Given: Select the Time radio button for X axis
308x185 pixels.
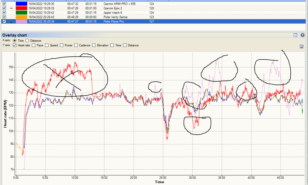Looking at the screenshot, I should [15, 41].
